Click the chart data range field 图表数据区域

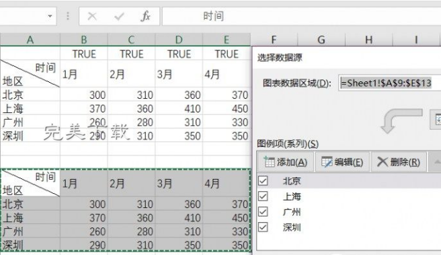tap(390, 83)
